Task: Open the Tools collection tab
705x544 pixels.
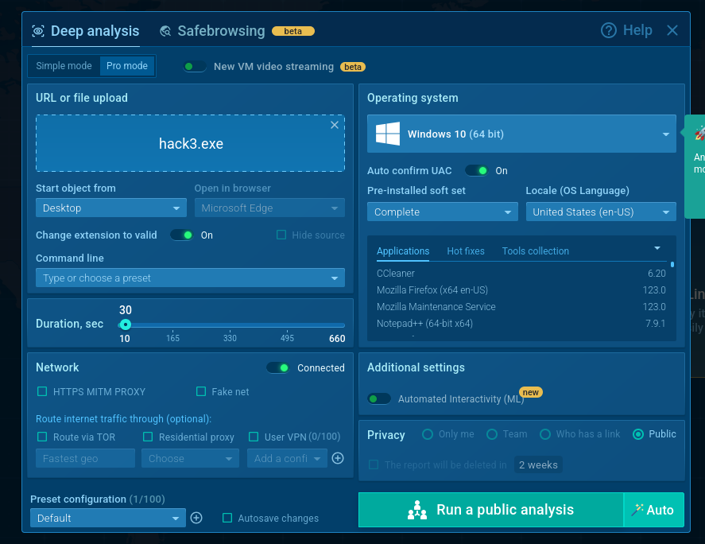Action: pyautogui.click(x=536, y=251)
